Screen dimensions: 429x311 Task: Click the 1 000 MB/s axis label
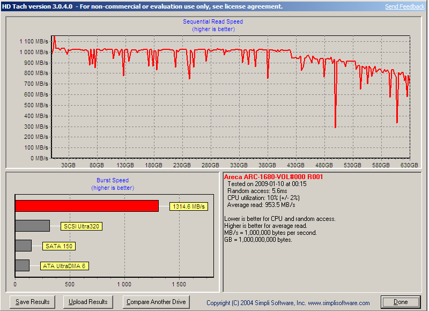34,52
